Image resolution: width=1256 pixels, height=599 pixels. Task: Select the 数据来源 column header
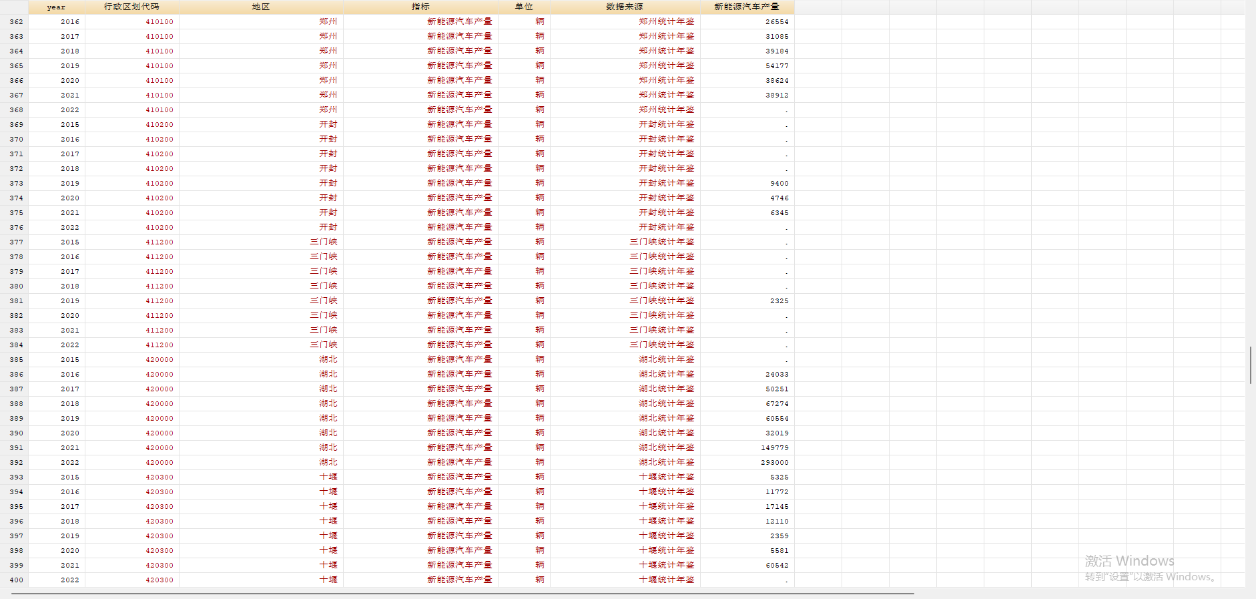click(625, 7)
